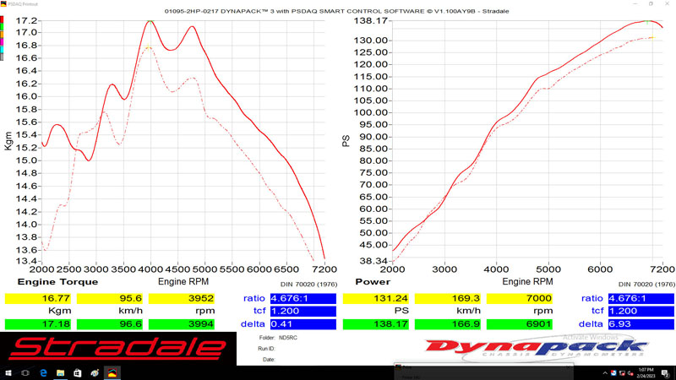Open Microsoft Store from the taskbar
Viewport: 676px width, 380px height.
point(78,373)
